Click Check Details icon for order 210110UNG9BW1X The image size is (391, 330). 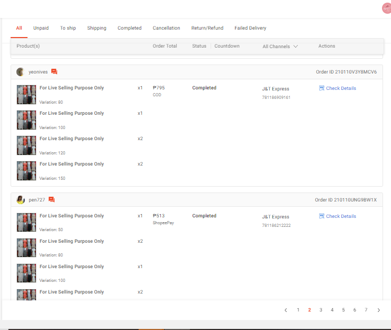coord(322,216)
